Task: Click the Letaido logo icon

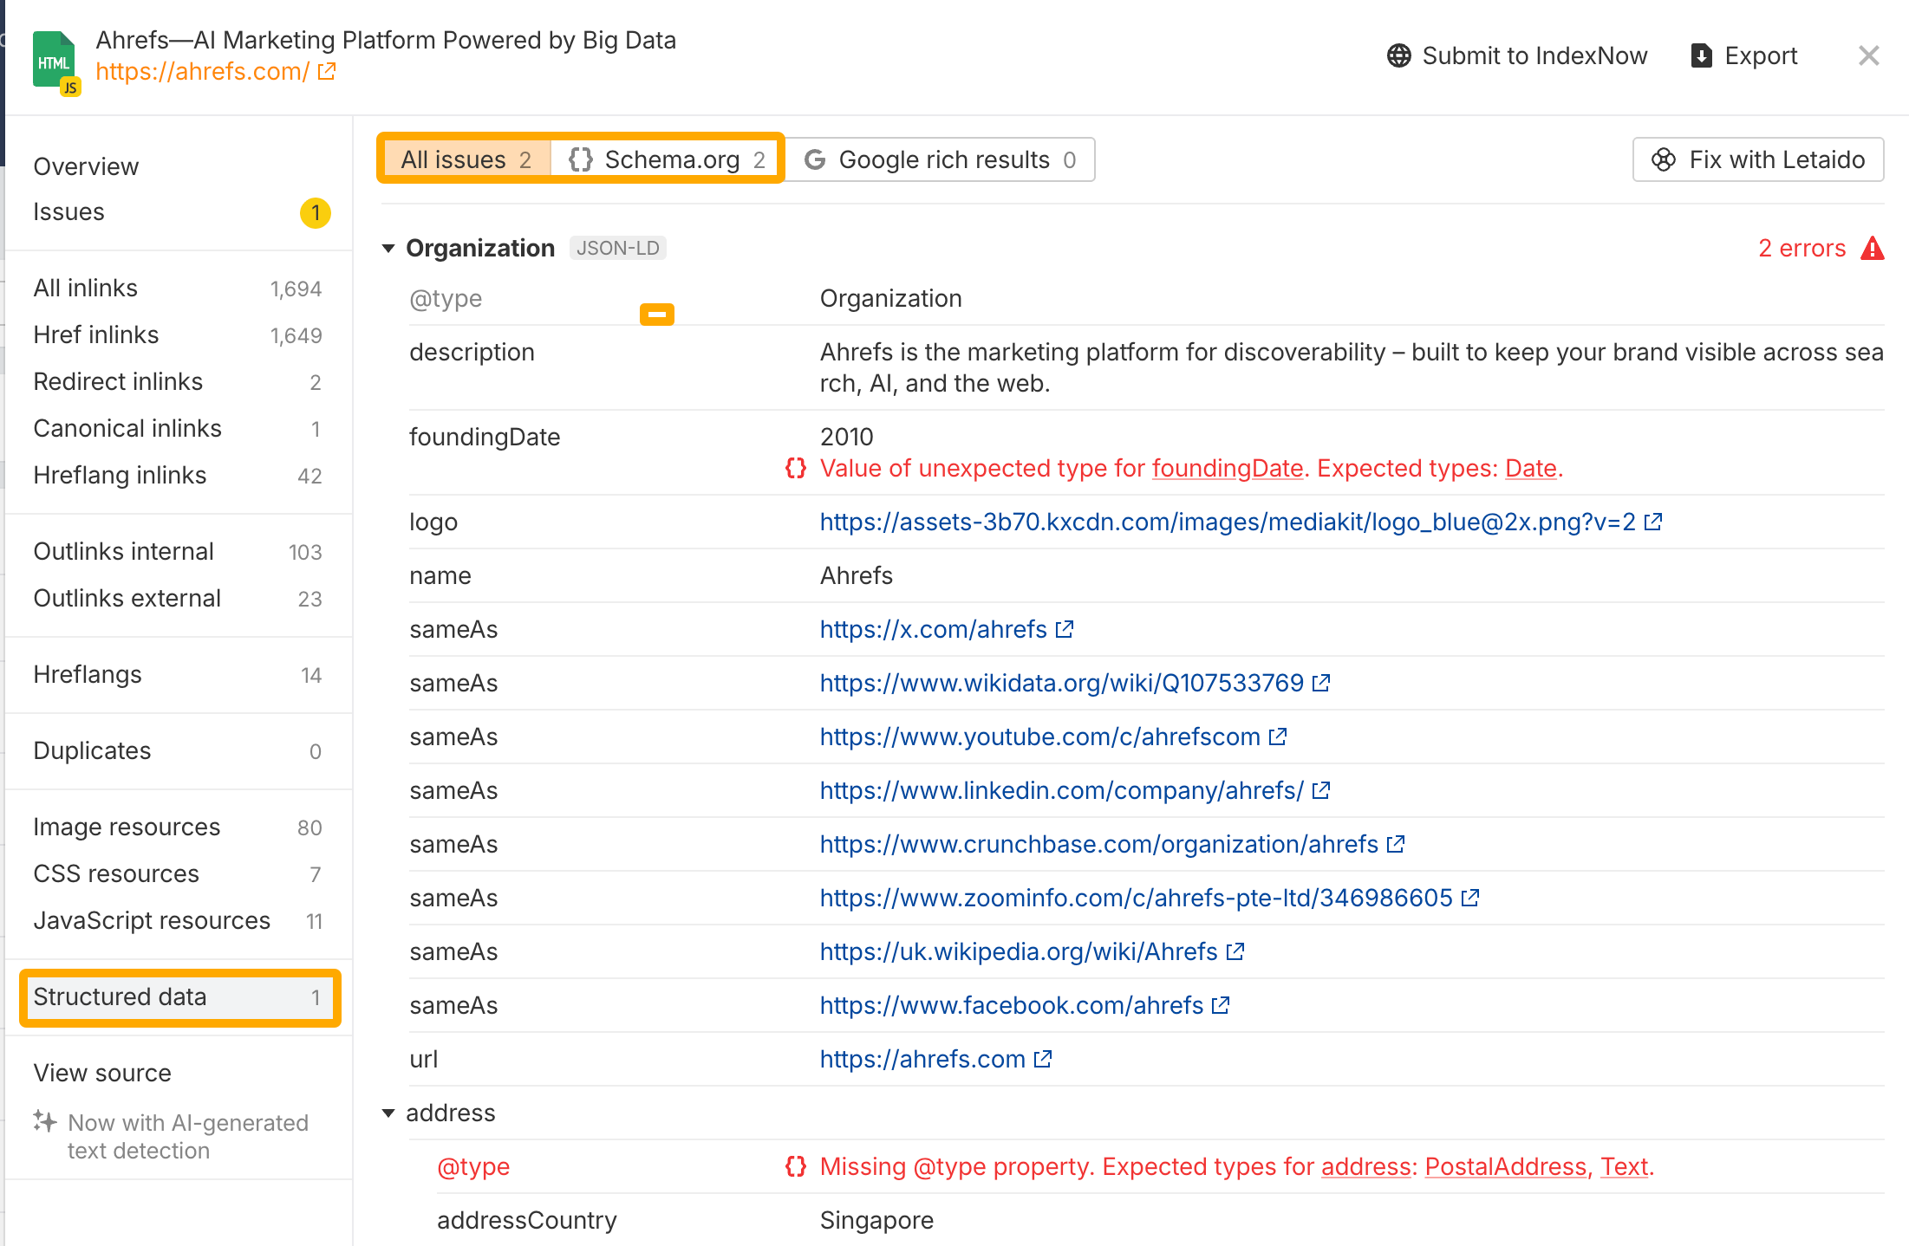Action: (x=1663, y=159)
